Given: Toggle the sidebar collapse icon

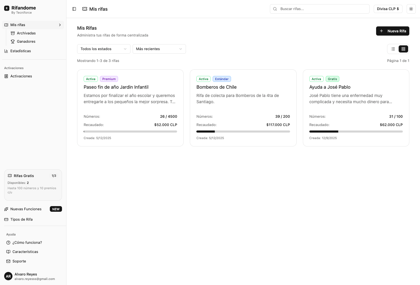Looking at the screenshot, I should (74, 9).
